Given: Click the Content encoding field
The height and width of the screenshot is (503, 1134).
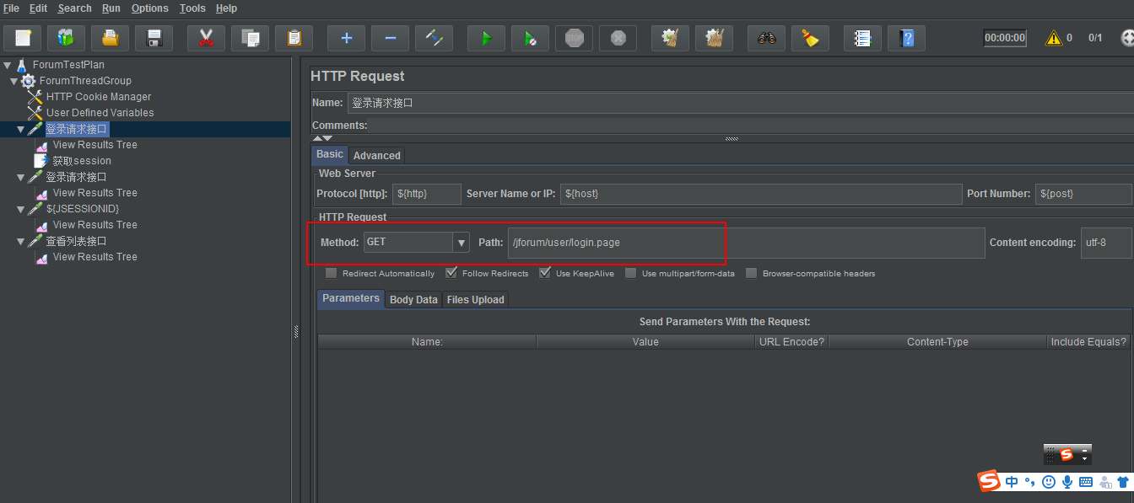Looking at the screenshot, I should (1107, 243).
